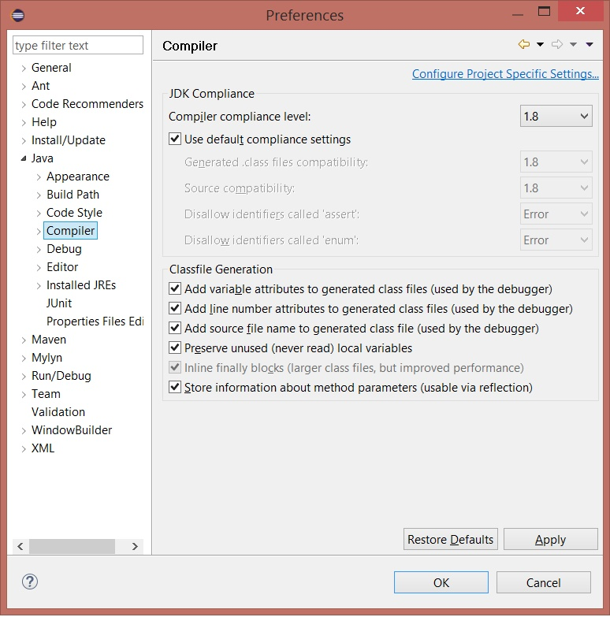This screenshot has height=617, width=610.
Task: Click the Cancel button
Action: 544,582
